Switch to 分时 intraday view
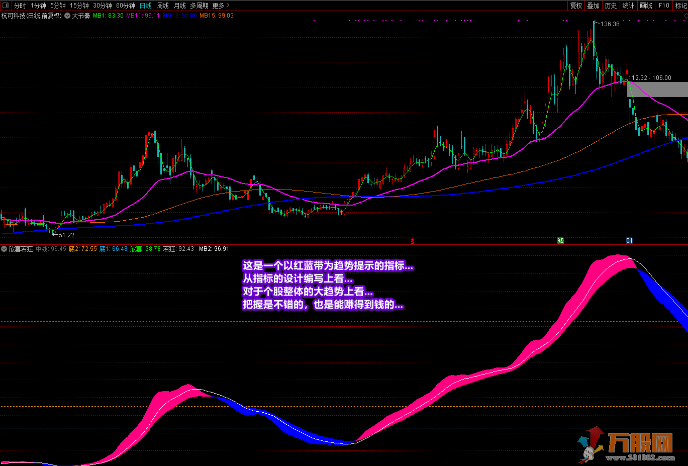This screenshot has height=466, width=688. pos(20,6)
